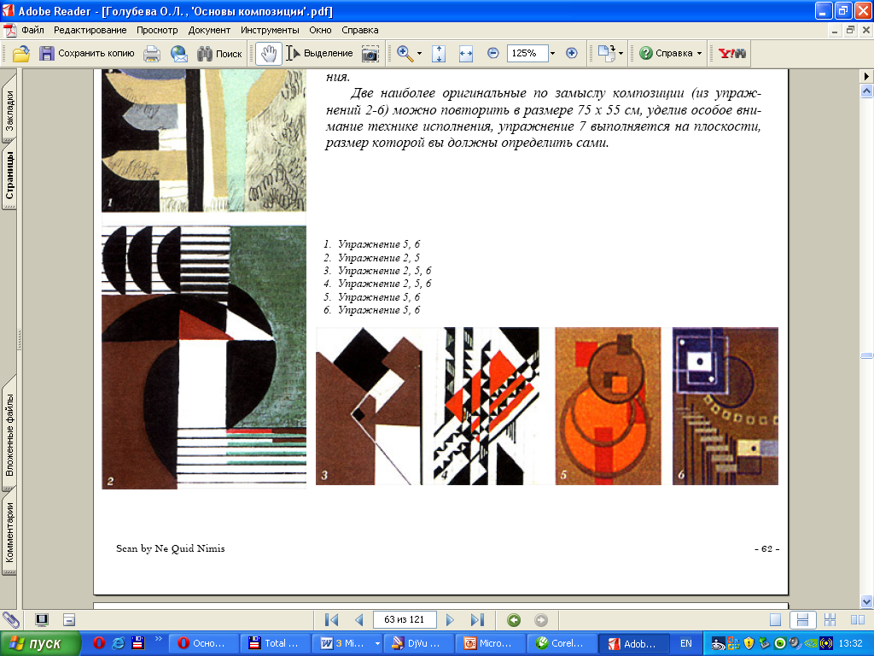Click page number field 63 из 121
The height and width of the screenshot is (656, 874).
click(404, 620)
